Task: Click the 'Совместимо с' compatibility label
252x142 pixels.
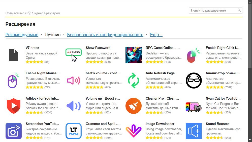Action: coord(16,13)
